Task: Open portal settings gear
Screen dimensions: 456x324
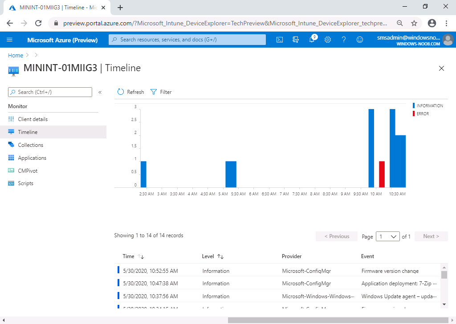Action: (x=328, y=40)
